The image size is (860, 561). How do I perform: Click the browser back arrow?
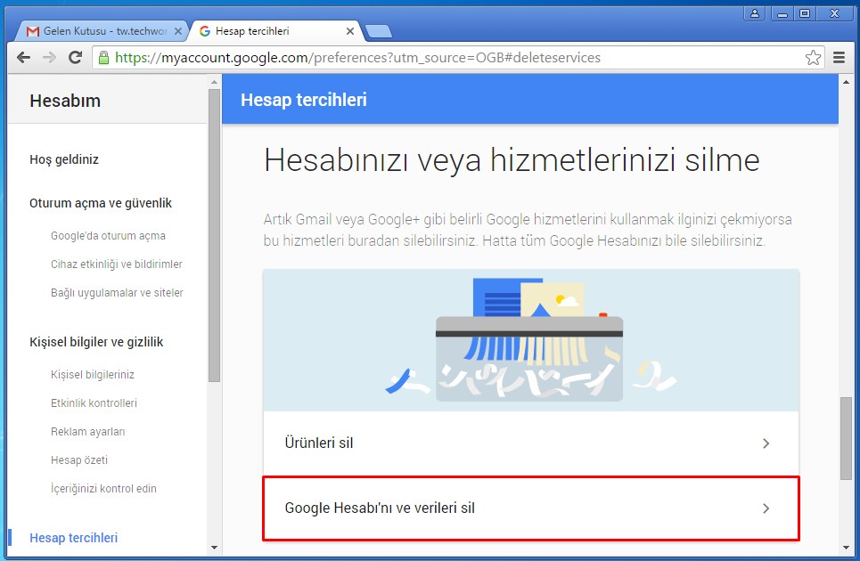[24, 58]
